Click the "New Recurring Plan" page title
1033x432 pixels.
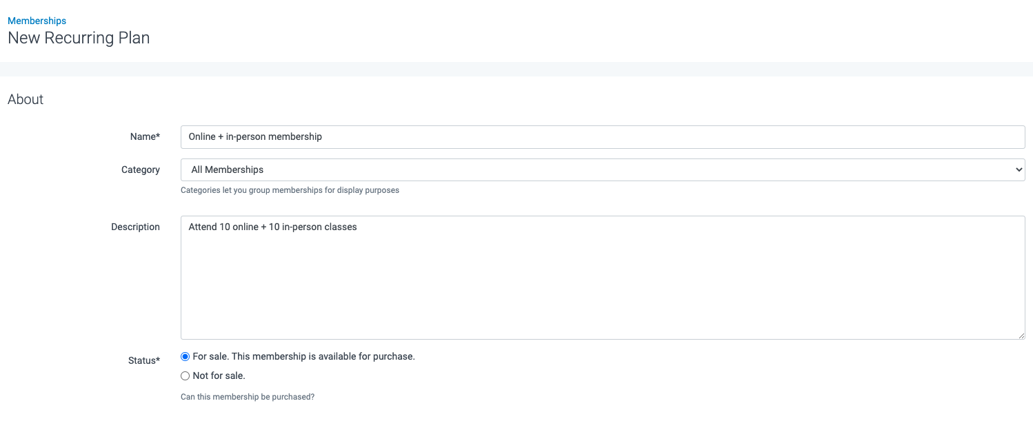(x=78, y=38)
